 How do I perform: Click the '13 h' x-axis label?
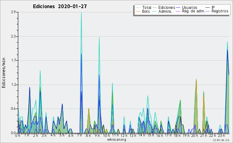click(x=133, y=136)
